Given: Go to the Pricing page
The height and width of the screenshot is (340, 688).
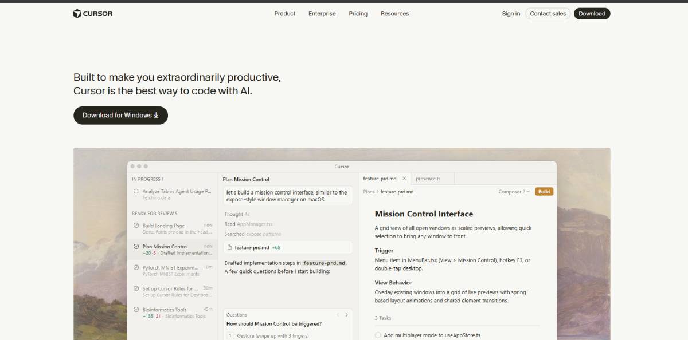Looking at the screenshot, I should coord(358,14).
